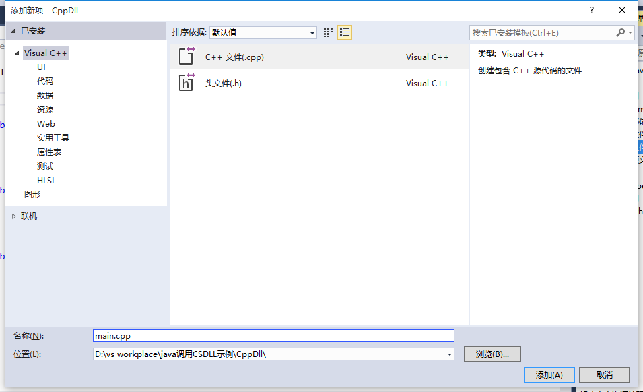Expand the 联机 section
Image resolution: width=643 pixels, height=392 pixels.
(x=13, y=216)
